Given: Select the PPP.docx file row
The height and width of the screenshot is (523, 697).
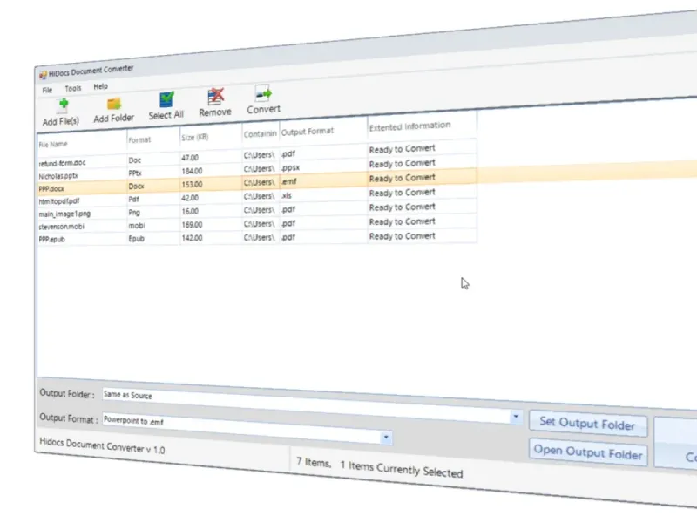Looking at the screenshot, I should (x=257, y=183).
